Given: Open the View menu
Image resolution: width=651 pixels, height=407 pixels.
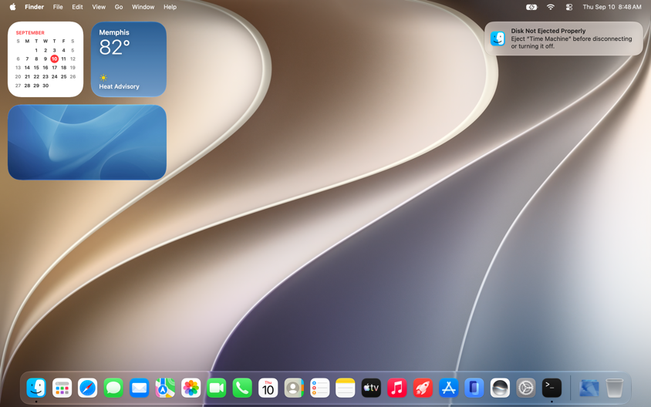Looking at the screenshot, I should point(99,7).
